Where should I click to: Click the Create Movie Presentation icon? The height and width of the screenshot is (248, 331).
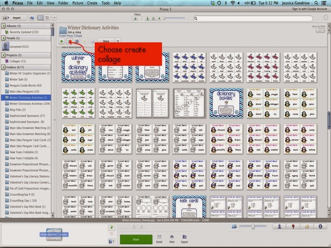(77, 41)
